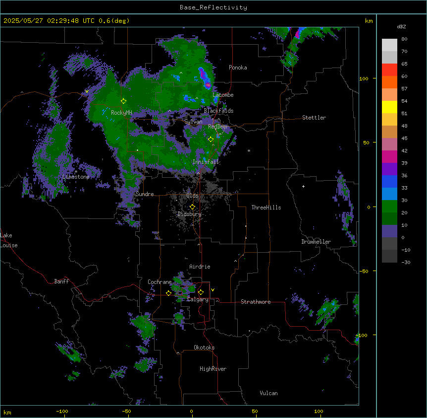Click the yellow diamond marker above the Calgary label
The image size is (427, 418).
click(x=201, y=292)
